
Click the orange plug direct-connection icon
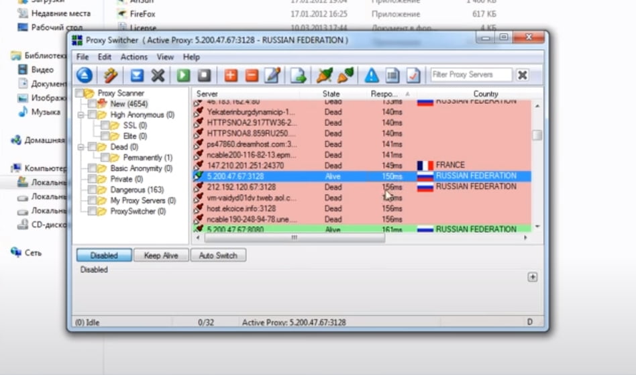346,75
